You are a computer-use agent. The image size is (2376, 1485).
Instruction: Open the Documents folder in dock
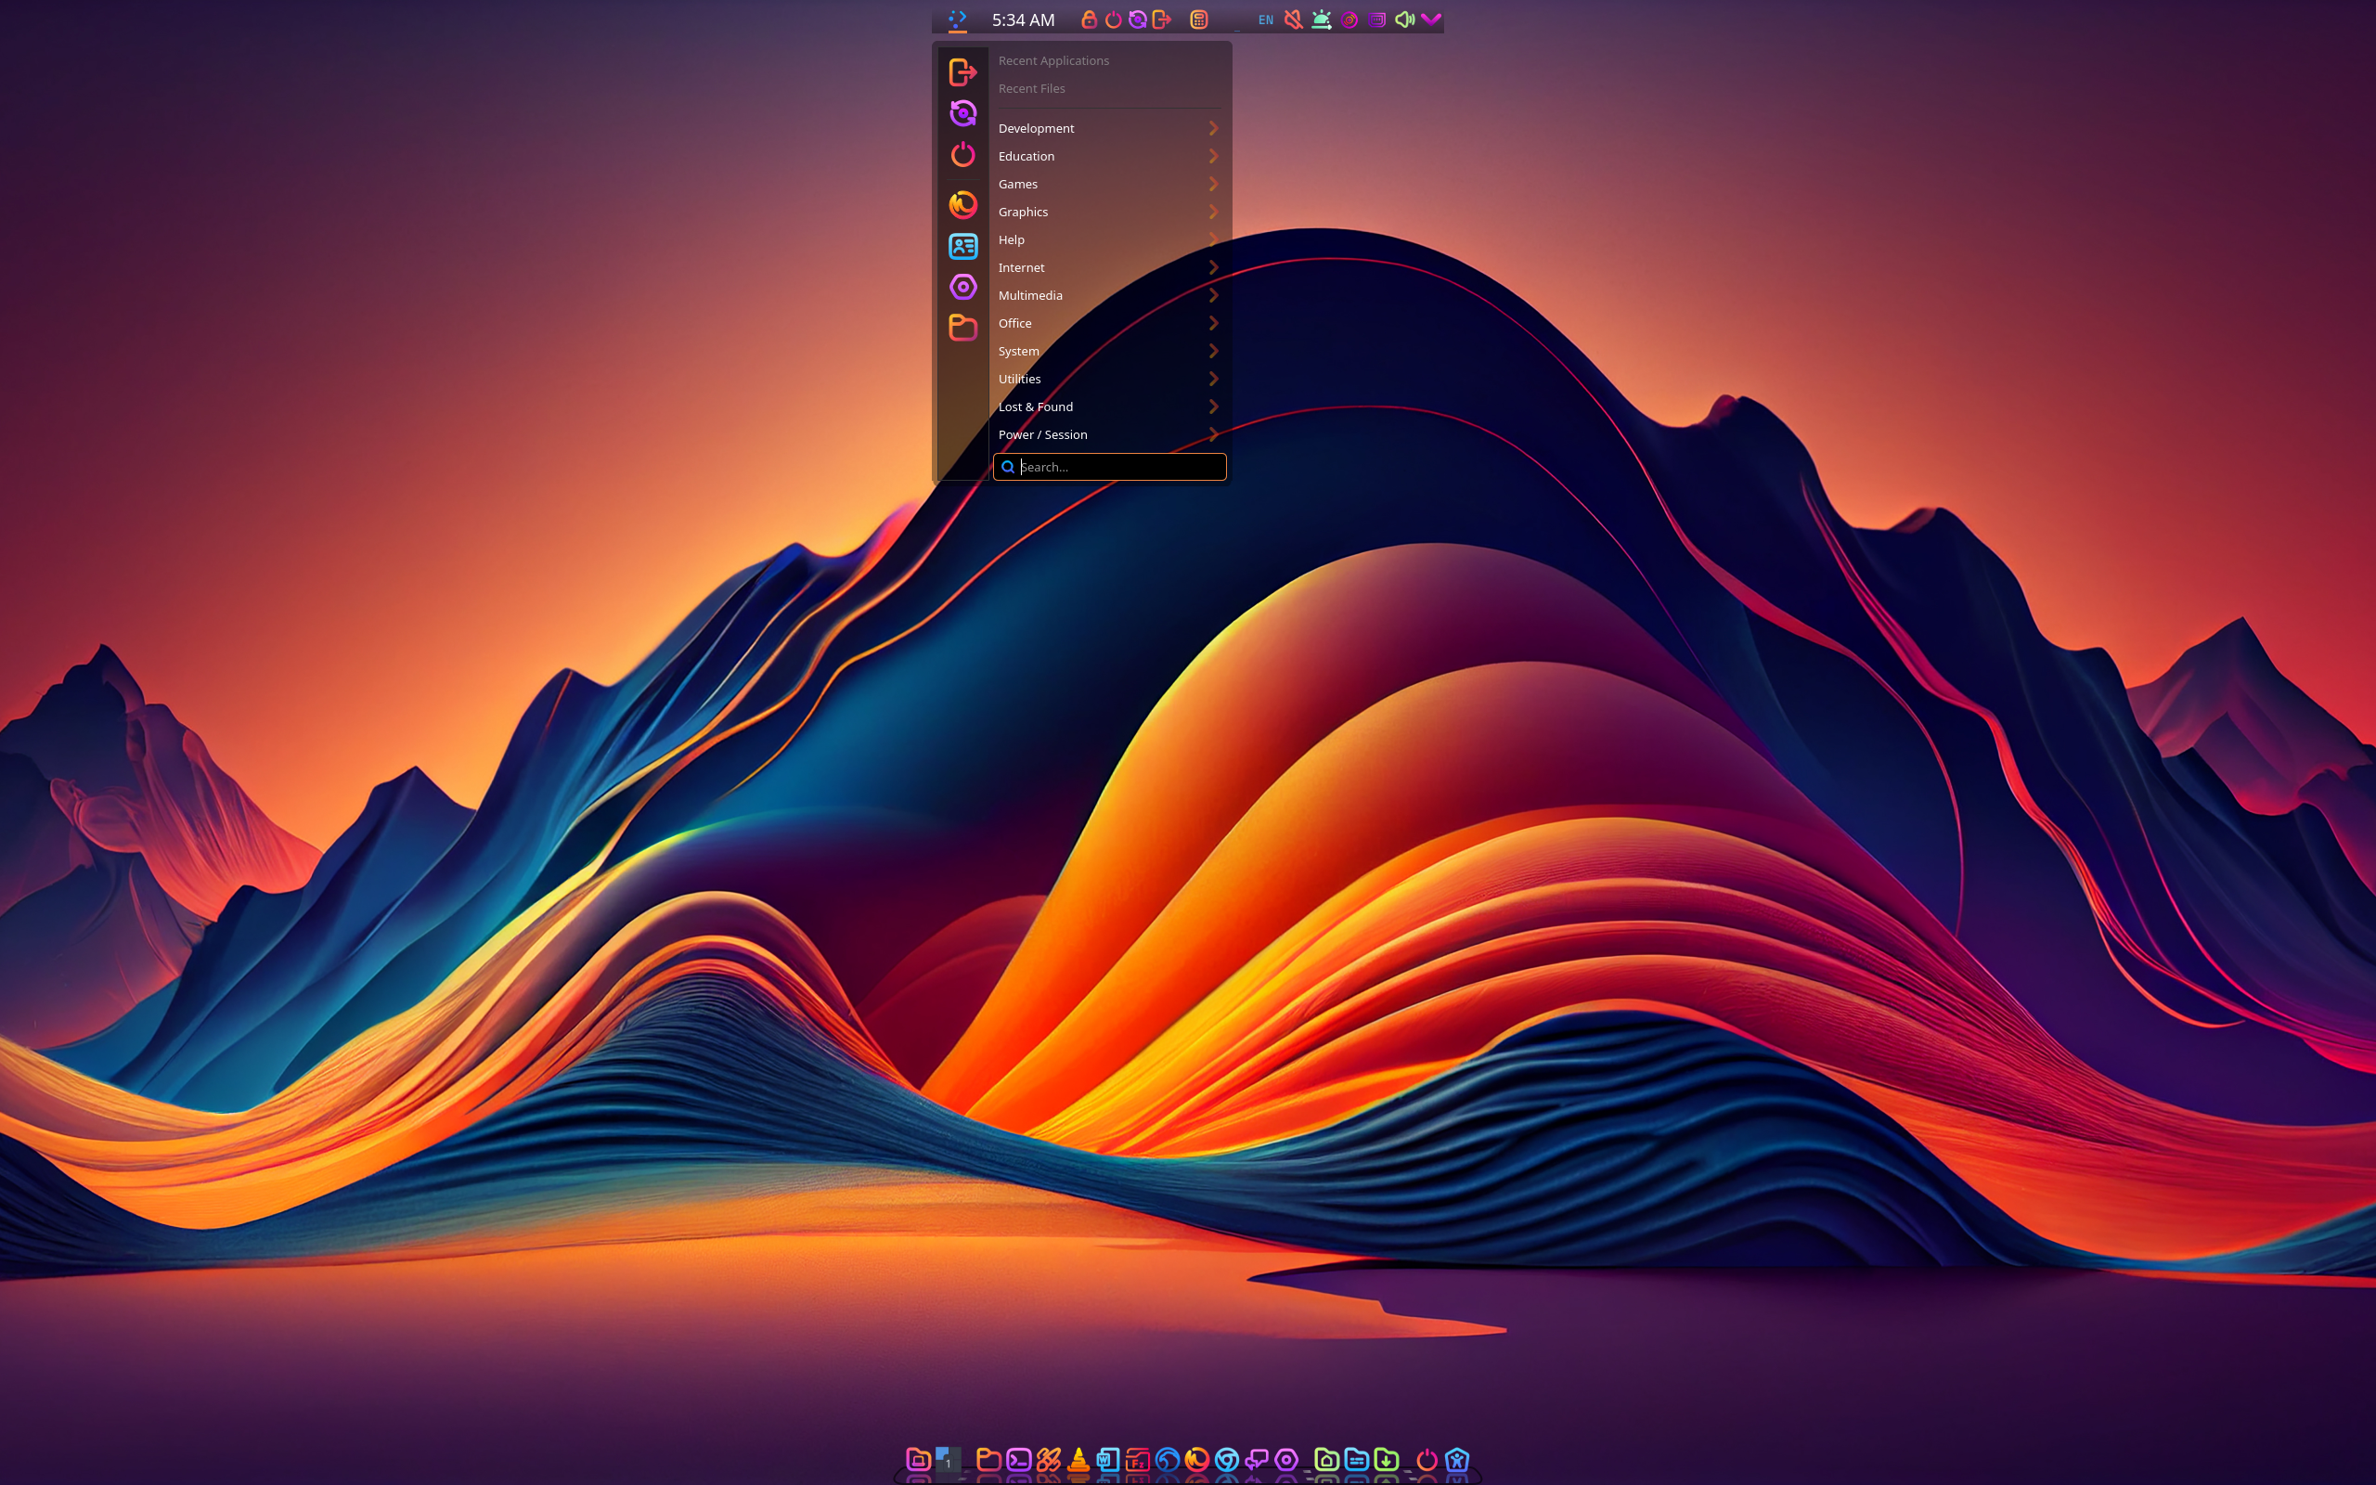tap(1357, 1459)
